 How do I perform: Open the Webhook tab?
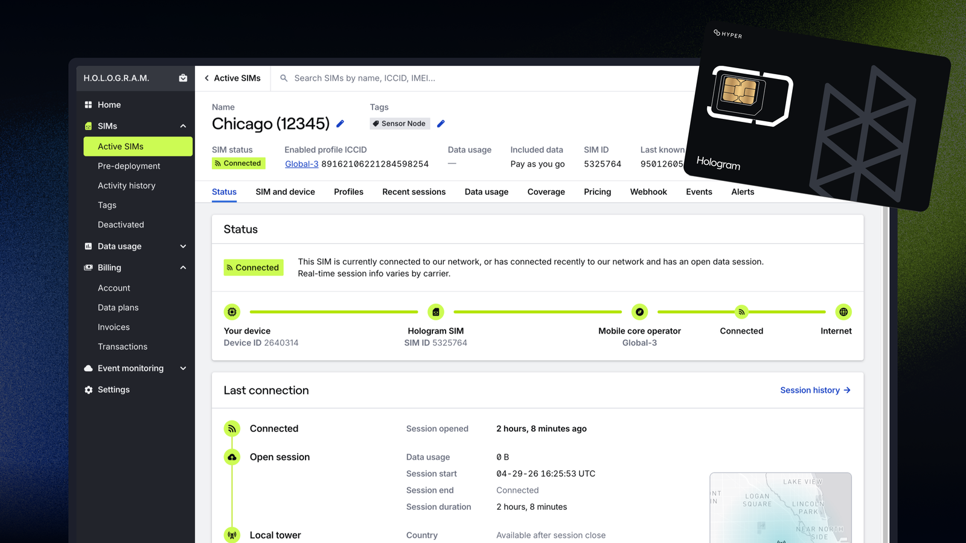648,192
